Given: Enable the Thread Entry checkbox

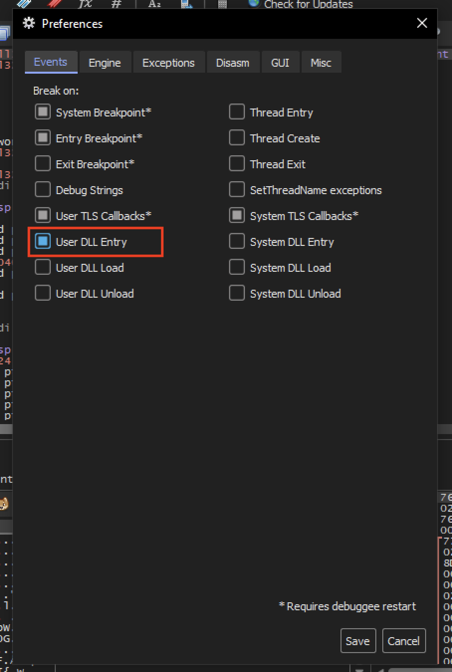Looking at the screenshot, I should [x=237, y=112].
